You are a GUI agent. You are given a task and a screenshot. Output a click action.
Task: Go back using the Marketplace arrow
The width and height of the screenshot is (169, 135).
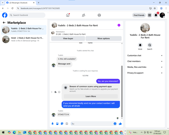pyautogui.click(x=4, y=23)
